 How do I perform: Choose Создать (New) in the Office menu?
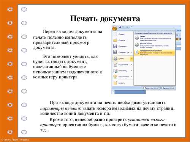click(122, 34)
